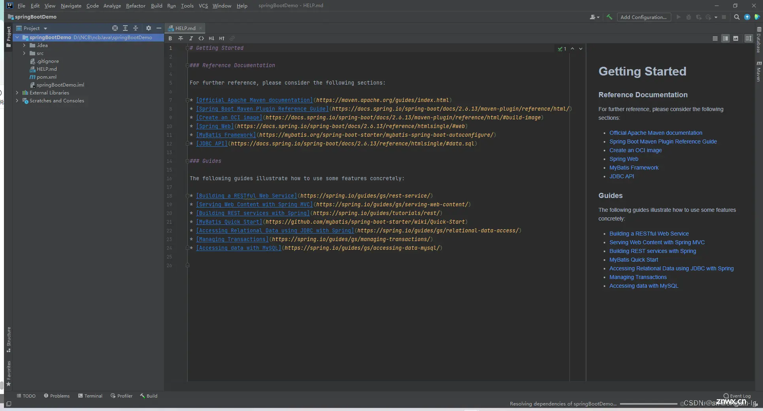
Task: Open the Database side panel
Action: pos(759,40)
